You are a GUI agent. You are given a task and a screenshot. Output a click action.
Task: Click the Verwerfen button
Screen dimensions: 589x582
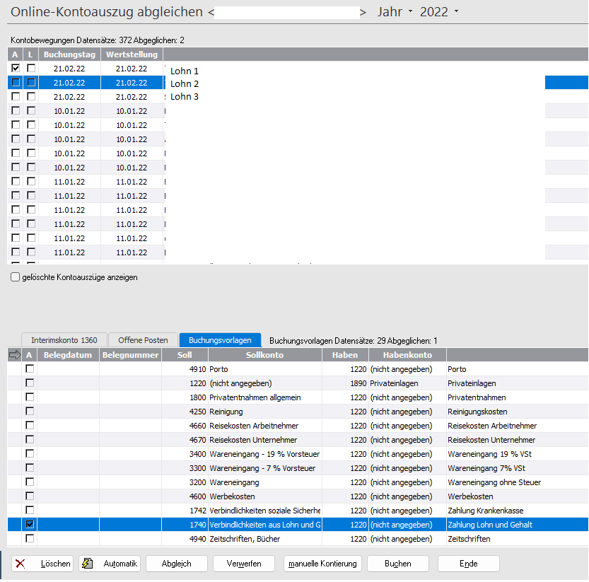pos(244,563)
